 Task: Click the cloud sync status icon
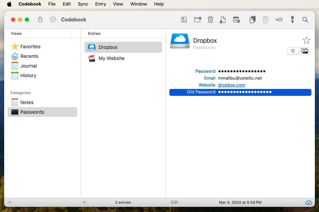[308, 202]
